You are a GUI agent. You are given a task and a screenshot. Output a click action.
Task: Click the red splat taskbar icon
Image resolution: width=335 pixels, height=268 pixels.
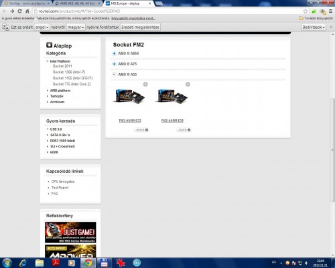click(x=121, y=263)
